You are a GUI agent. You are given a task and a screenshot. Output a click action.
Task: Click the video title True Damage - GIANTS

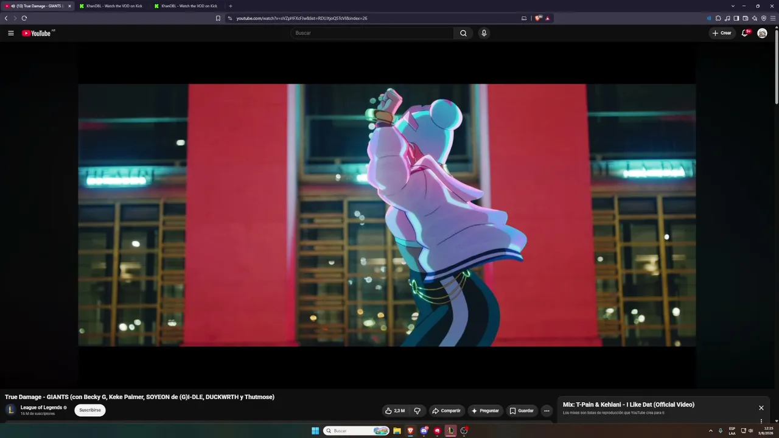pyautogui.click(x=139, y=397)
